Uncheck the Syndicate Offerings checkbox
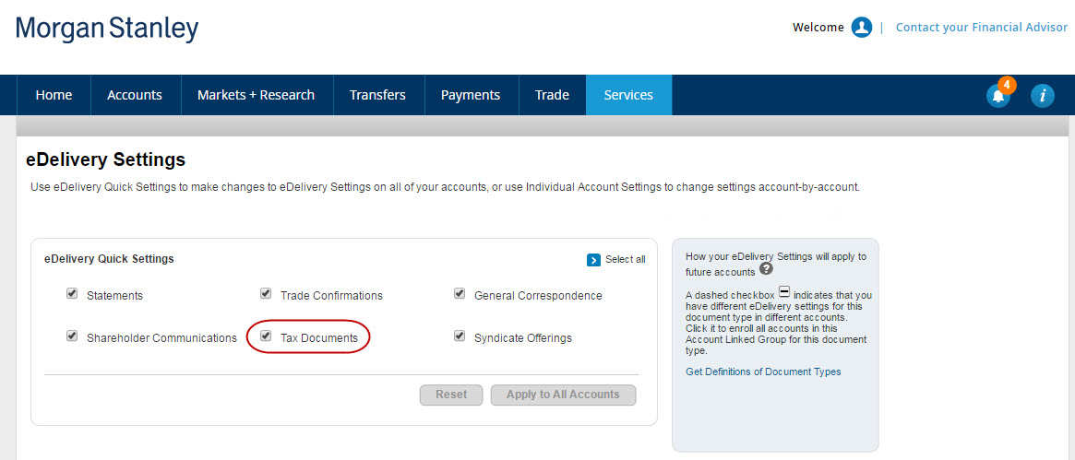 [x=460, y=336]
